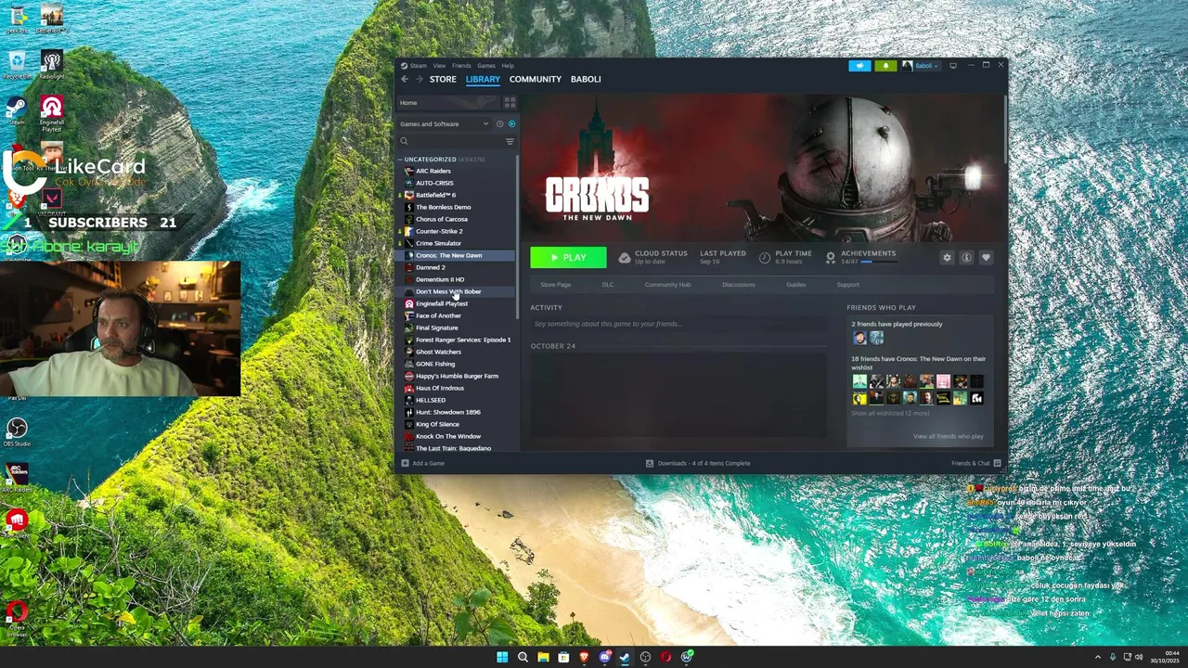Screen dimensions: 1188x668
Task: Click the recent activity clock filter icon
Action: 499,123
